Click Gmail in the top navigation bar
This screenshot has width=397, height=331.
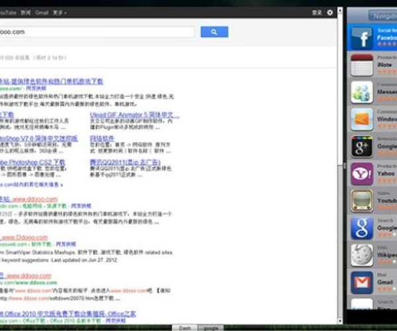click(41, 13)
